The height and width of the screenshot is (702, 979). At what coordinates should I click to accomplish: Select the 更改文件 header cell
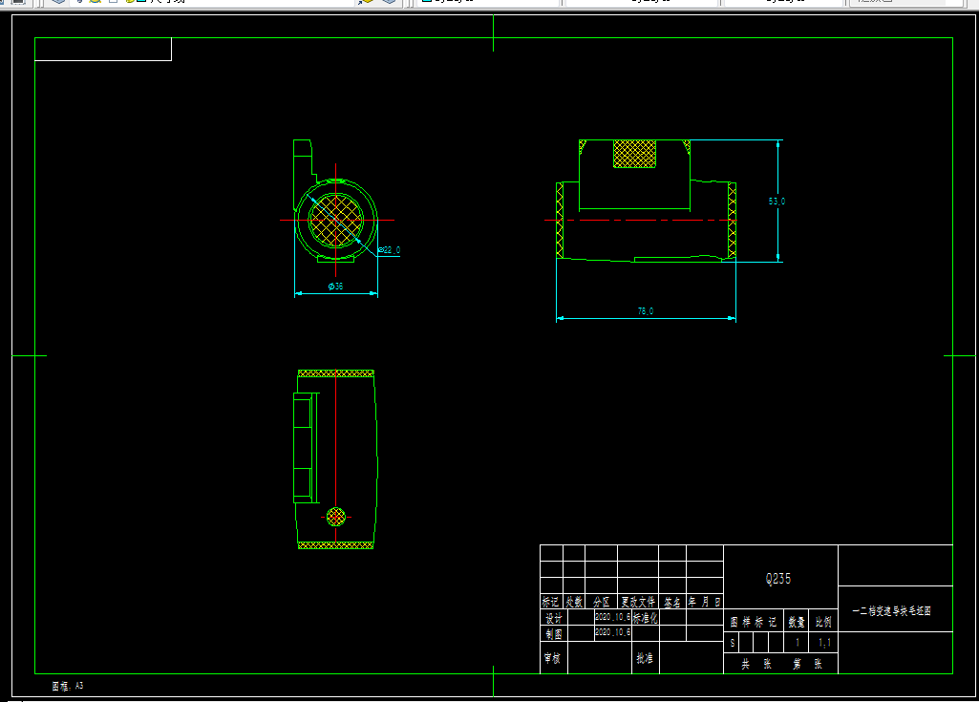(x=638, y=602)
